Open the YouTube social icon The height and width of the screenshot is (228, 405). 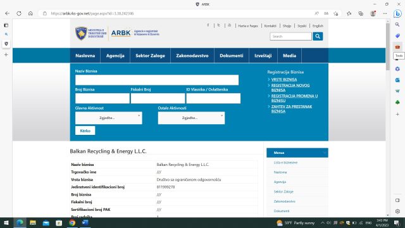coord(229,25)
